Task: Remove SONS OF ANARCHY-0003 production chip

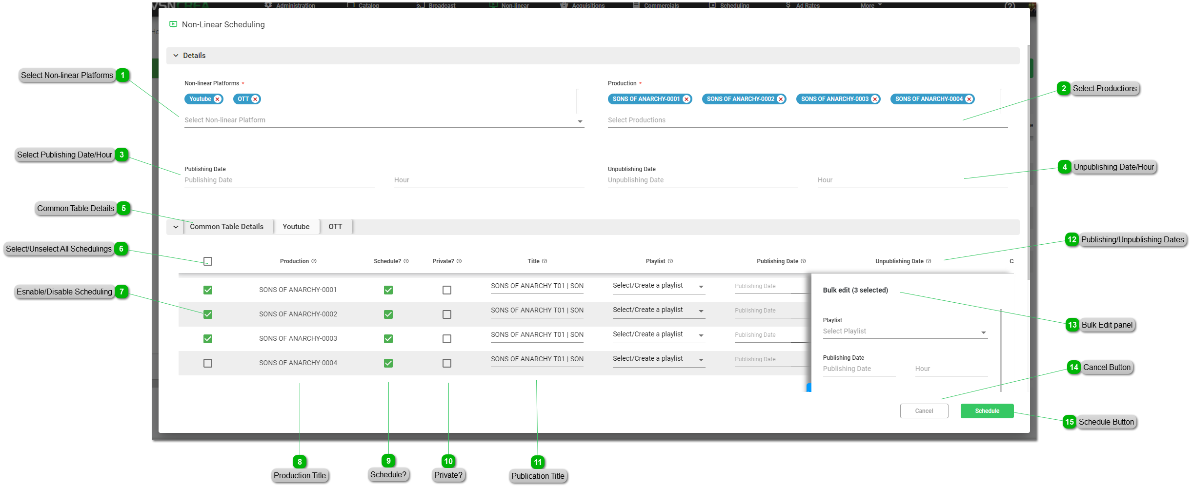Action: point(875,99)
